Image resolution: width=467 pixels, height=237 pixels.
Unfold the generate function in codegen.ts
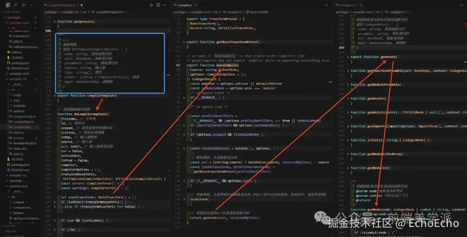348,57
